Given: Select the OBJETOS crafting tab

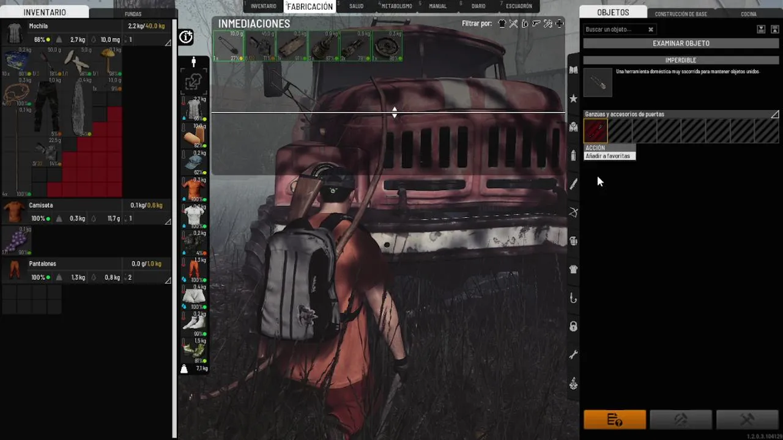Looking at the screenshot, I should 613,12.
